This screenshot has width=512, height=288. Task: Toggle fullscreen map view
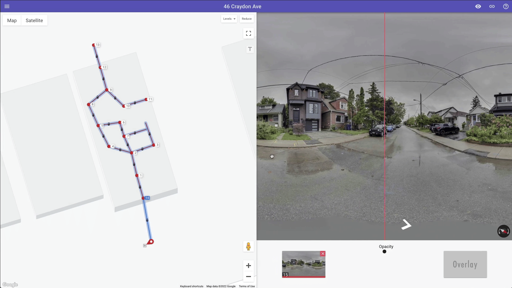click(x=249, y=33)
